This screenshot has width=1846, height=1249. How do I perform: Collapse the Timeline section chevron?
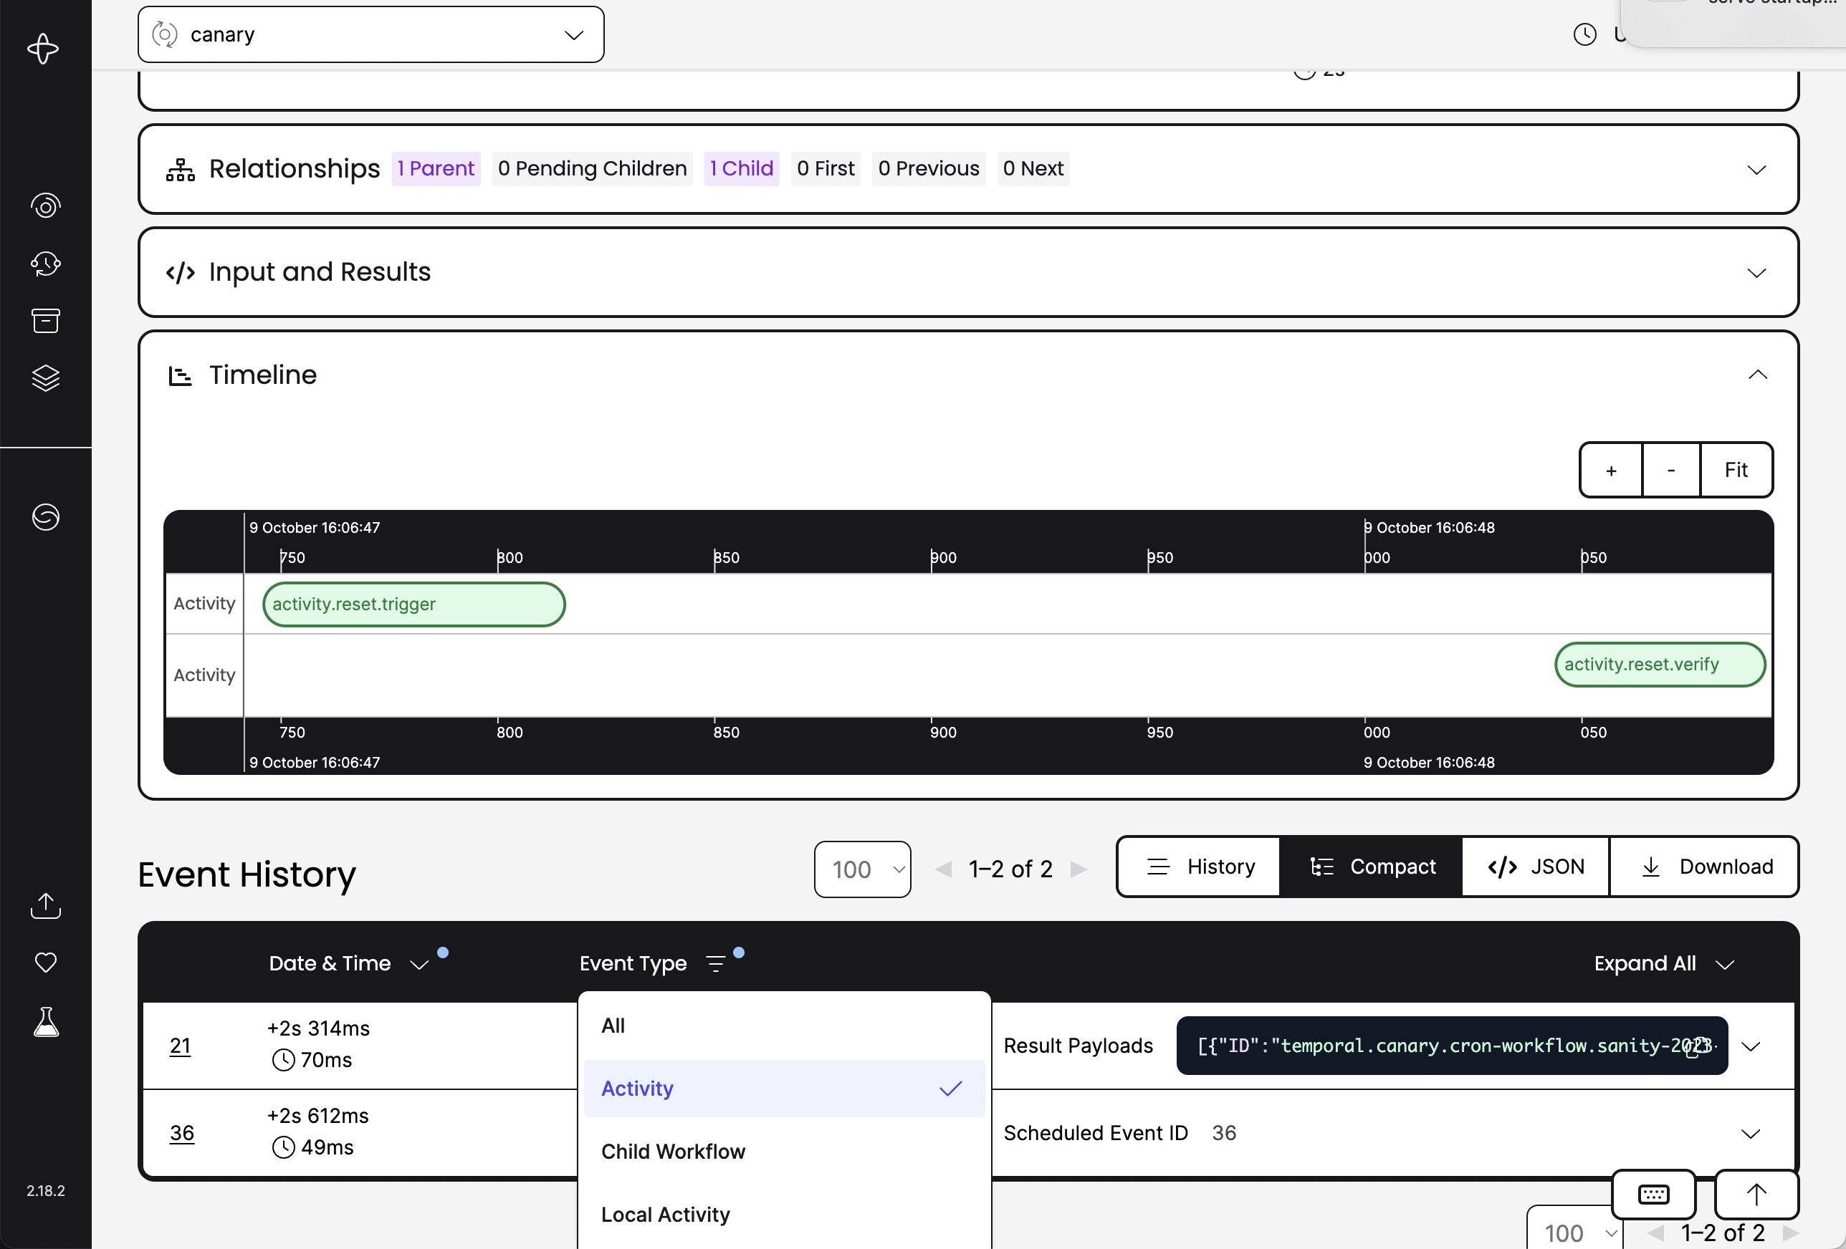(1757, 375)
